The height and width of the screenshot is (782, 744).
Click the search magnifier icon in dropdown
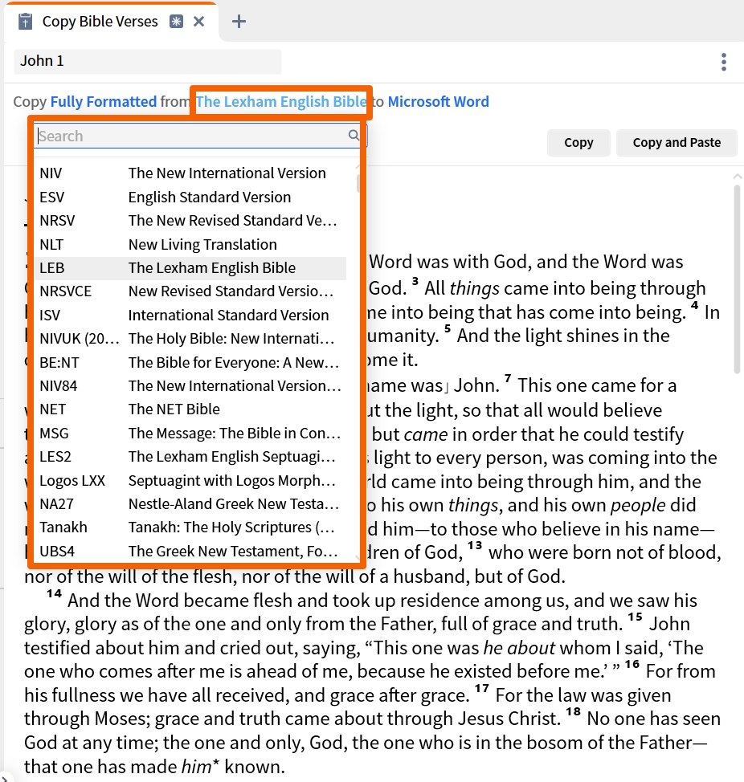354,135
